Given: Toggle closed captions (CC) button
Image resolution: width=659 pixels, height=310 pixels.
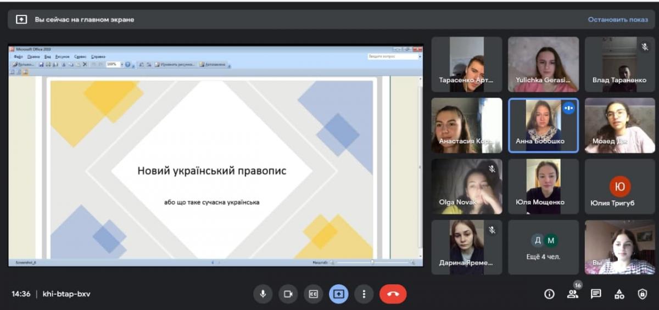Looking at the screenshot, I should pyautogui.click(x=313, y=294).
